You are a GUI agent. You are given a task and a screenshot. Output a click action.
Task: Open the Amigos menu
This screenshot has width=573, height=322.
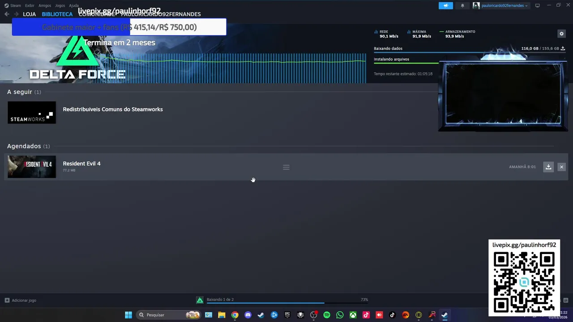pos(45,5)
